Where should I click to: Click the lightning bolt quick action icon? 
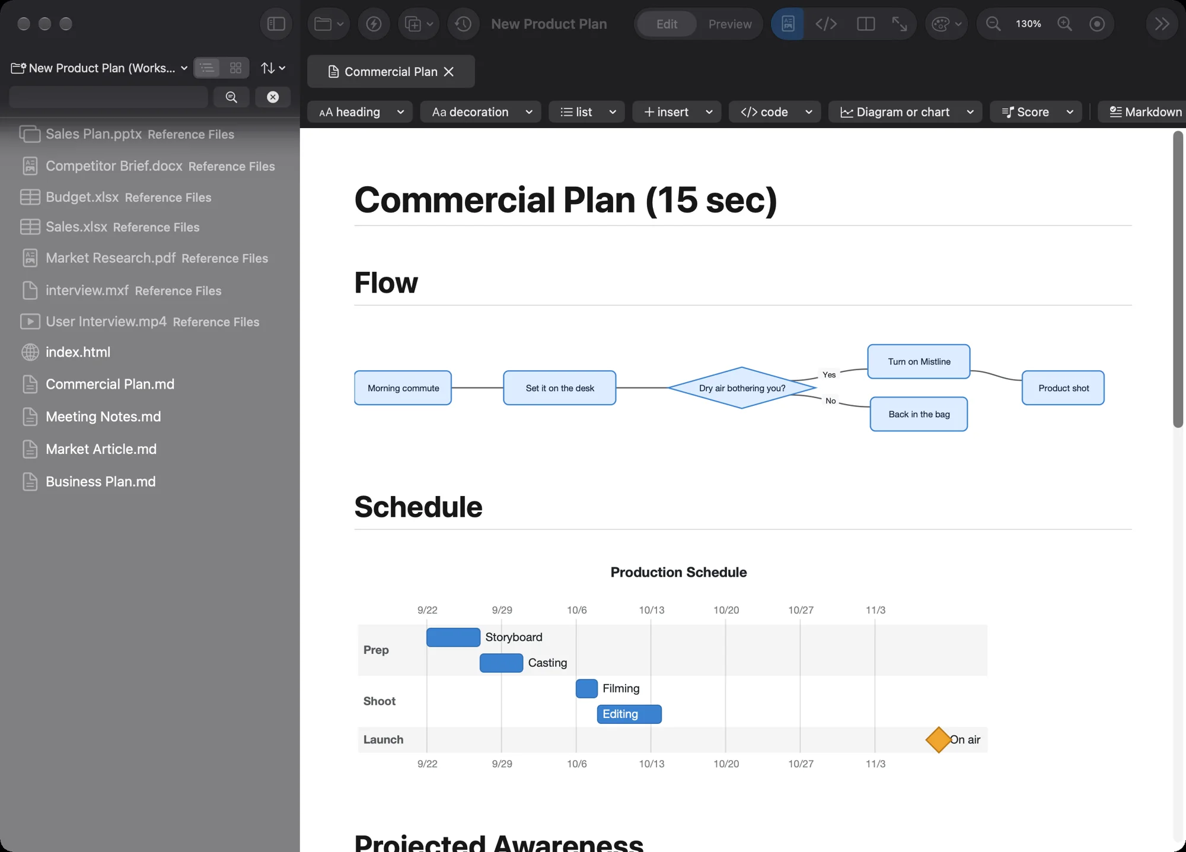click(x=374, y=24)
